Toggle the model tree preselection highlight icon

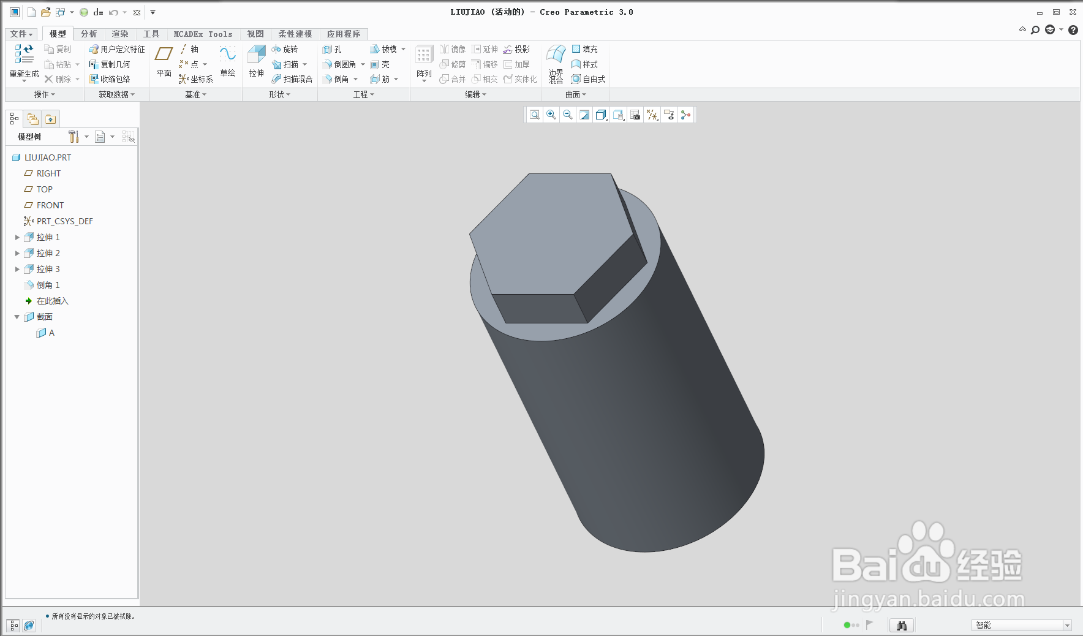[128, 137]
